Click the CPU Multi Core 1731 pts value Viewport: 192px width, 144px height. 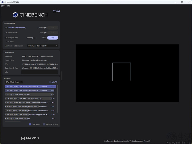pos(43,33)
